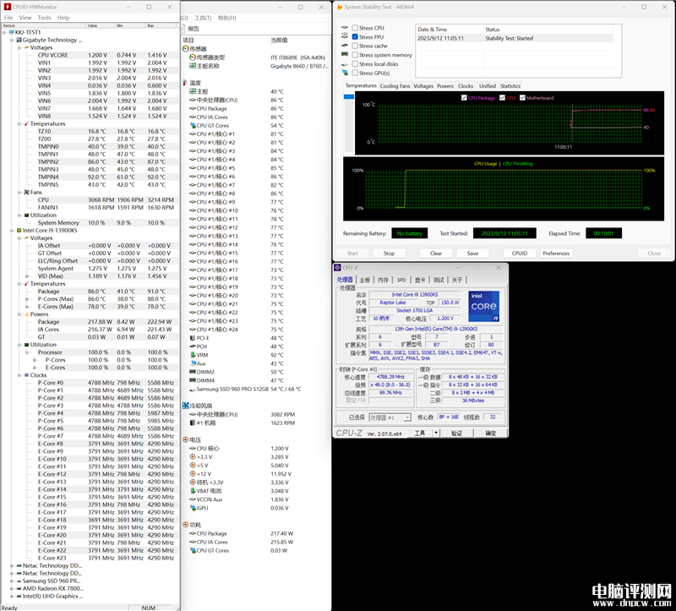Screen dimensions: 676x611
Task: Expand the AMD Radeon RX 7800 node
Action: (12, 588)
